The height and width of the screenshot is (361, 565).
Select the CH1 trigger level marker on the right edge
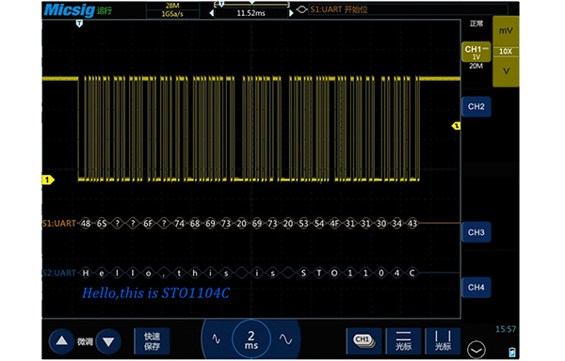[x=456, y=126]
